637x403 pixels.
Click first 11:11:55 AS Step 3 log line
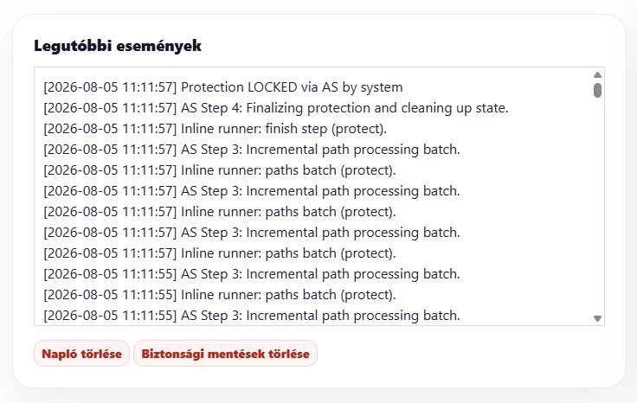click(x=252, y=274)
